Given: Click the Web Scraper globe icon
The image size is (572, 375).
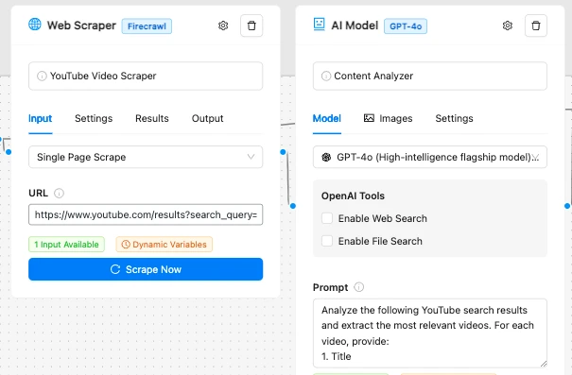Looking at the screenshot, I should (35, 25).
